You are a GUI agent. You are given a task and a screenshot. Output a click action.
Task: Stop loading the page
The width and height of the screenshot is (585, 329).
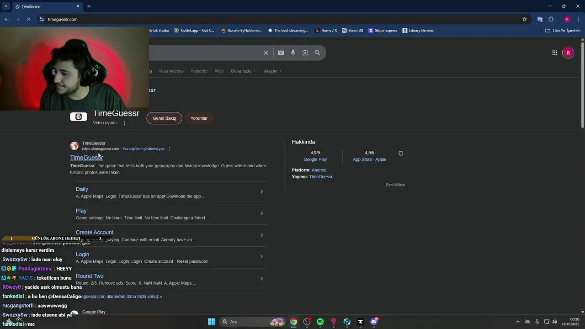pos(28,19)
